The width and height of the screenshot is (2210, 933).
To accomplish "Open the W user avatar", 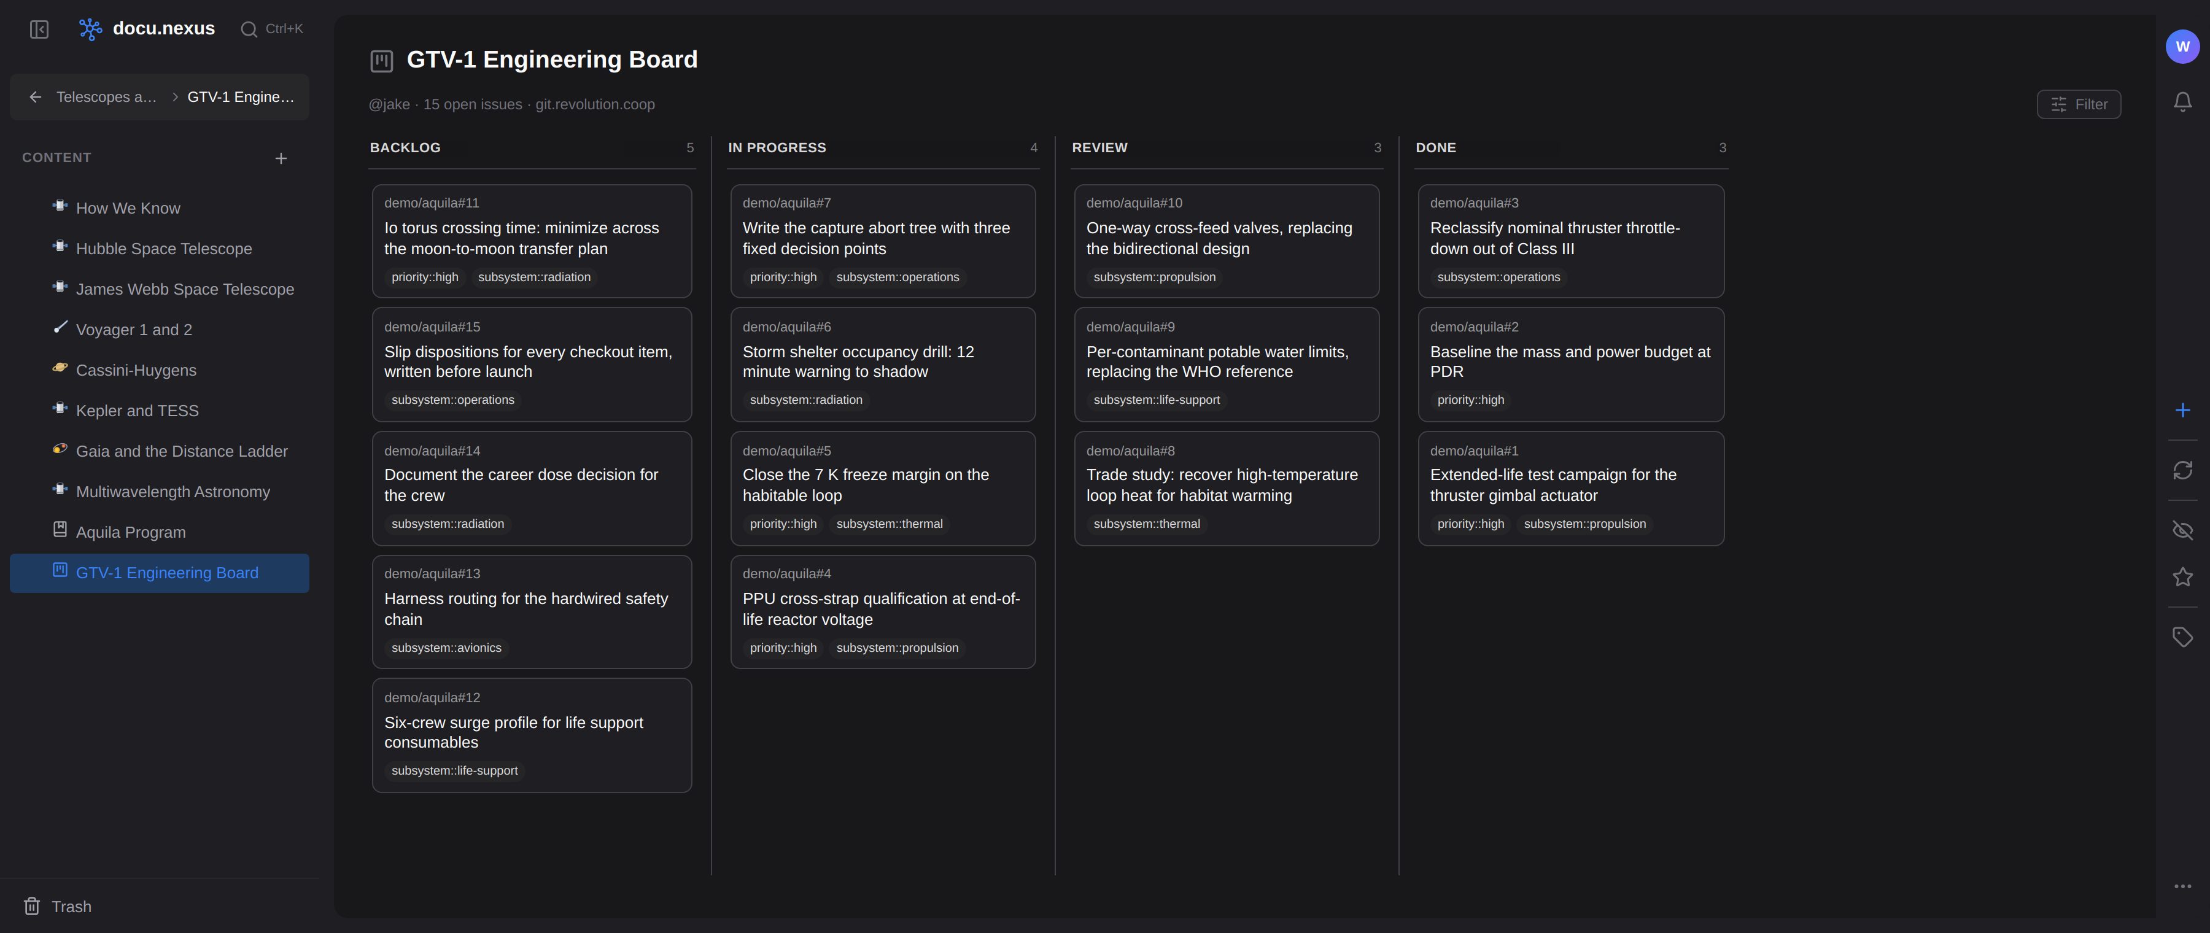I will (2182, 46).
